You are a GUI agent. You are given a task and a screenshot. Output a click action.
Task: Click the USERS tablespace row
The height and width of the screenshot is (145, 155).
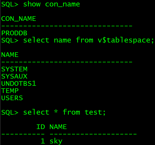pos(12,98)
